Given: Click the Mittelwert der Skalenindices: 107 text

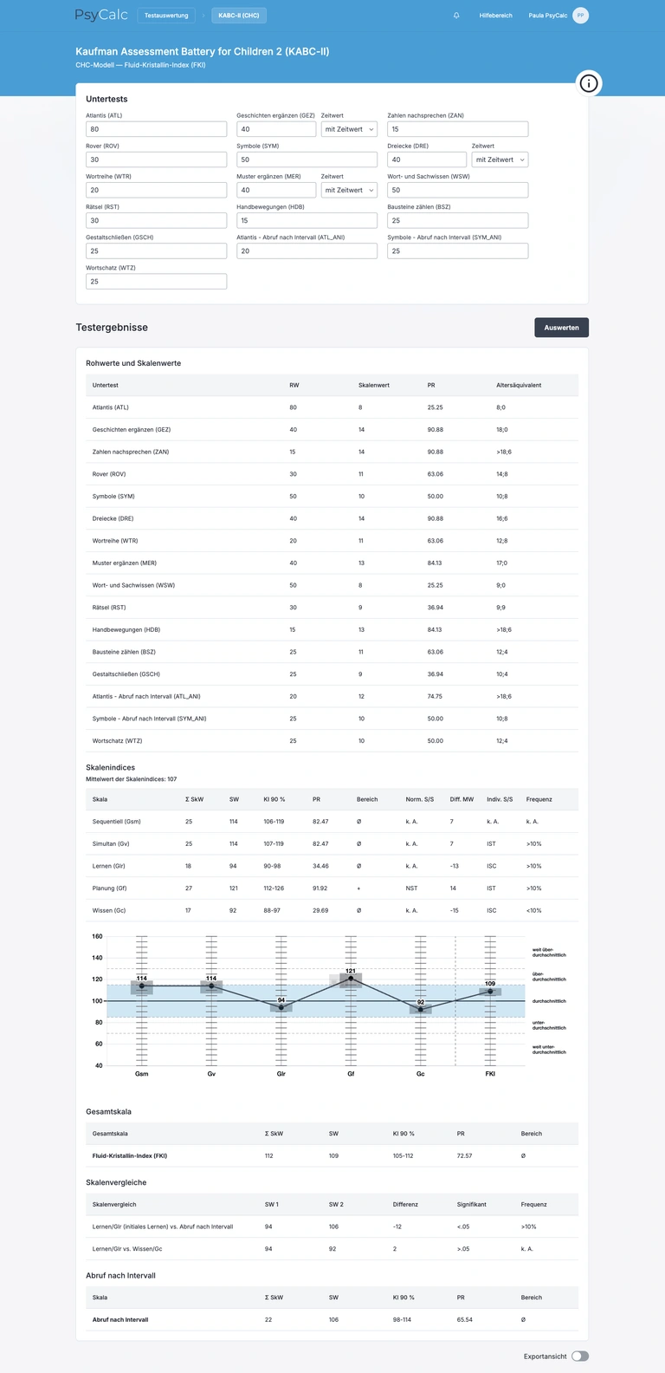Looking at the screenshot, I should tap(132, 779).
